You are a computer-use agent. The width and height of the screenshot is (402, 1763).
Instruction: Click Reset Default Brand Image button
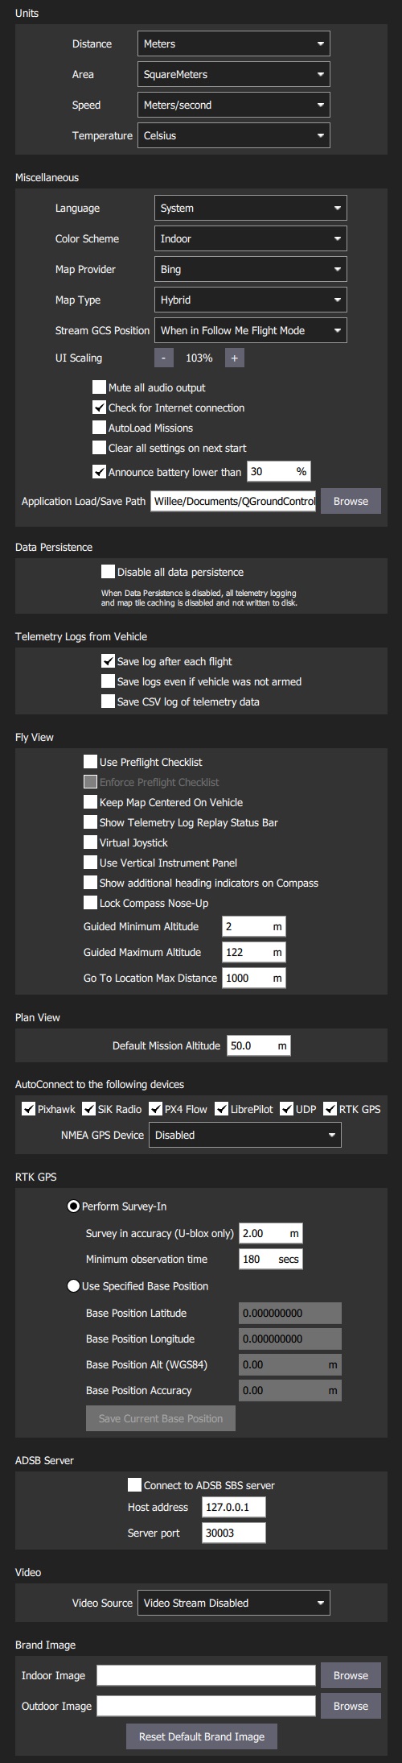pos(202,1736)
